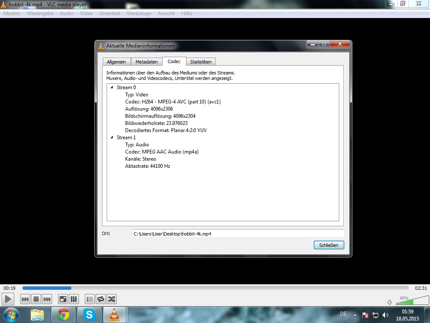Open the Wiedergabe menu
Viewport: 430px width, 323px height.
[40, 13]
